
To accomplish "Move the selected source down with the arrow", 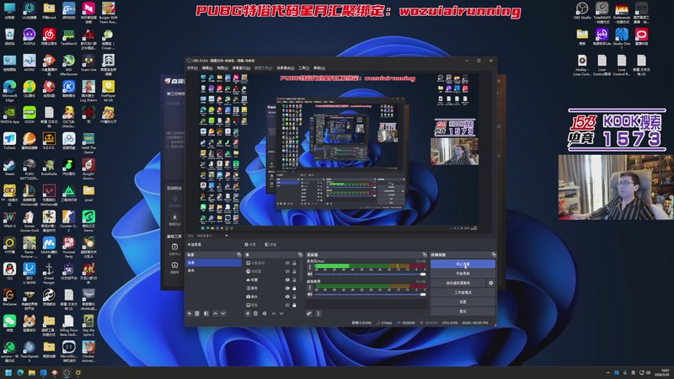I will pos(281,313).
